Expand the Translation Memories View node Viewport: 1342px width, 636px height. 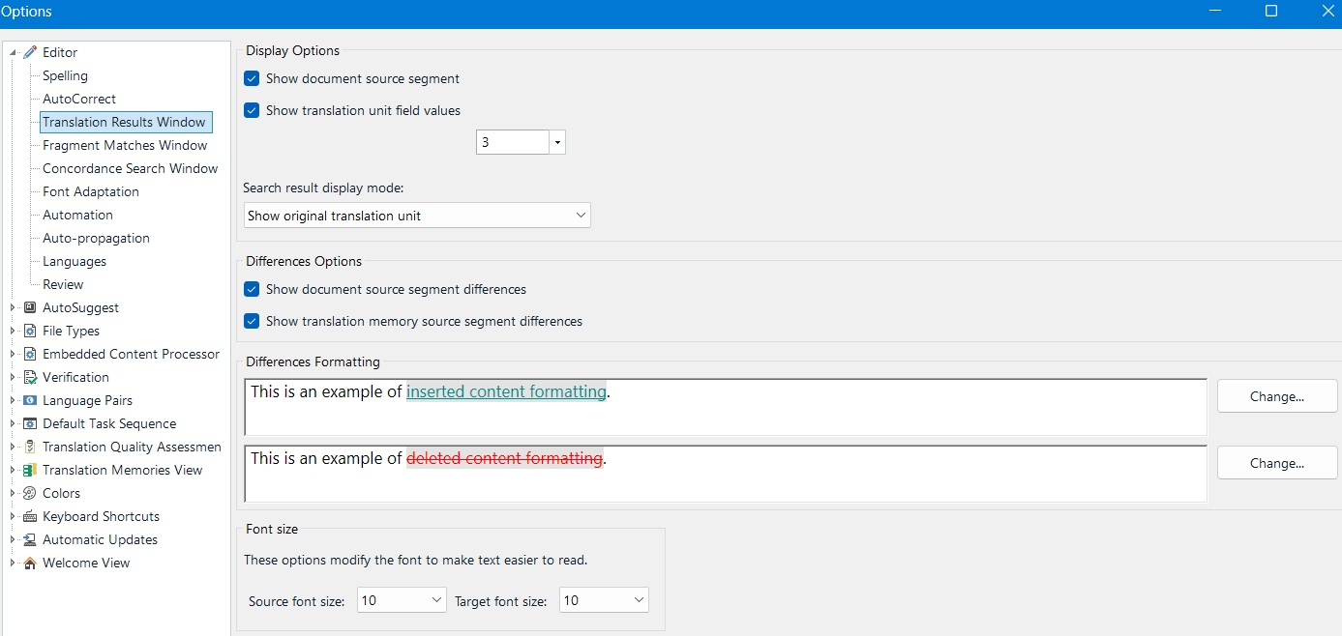[14, 470]
